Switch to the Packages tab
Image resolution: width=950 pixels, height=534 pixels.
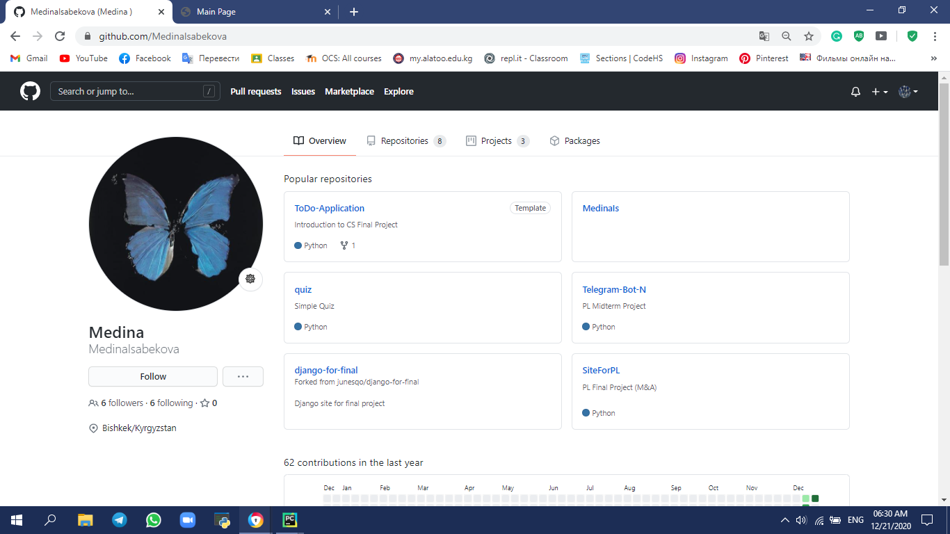click(574, 140)
